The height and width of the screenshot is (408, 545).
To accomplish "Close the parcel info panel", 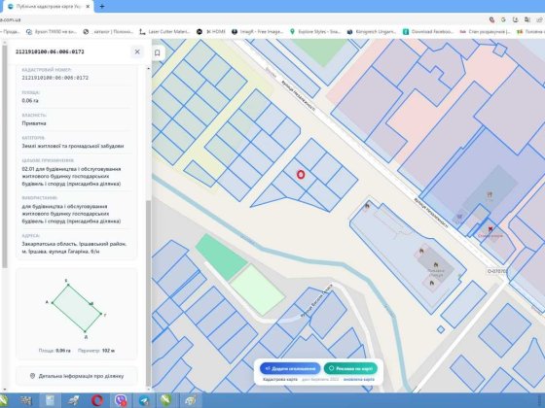I will tap(137, 51).
